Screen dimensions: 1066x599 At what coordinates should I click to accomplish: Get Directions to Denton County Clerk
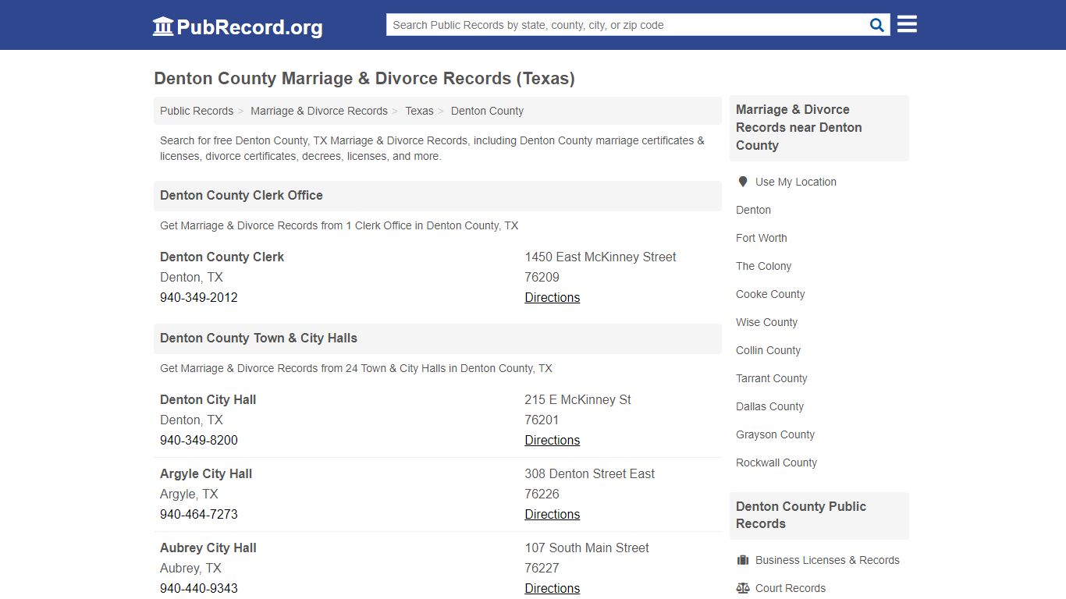pyautogui.click(x=553, y=297)
